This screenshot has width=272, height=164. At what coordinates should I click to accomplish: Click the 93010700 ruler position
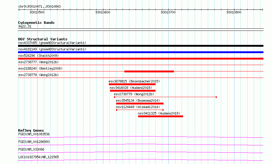tap(168, 12)
